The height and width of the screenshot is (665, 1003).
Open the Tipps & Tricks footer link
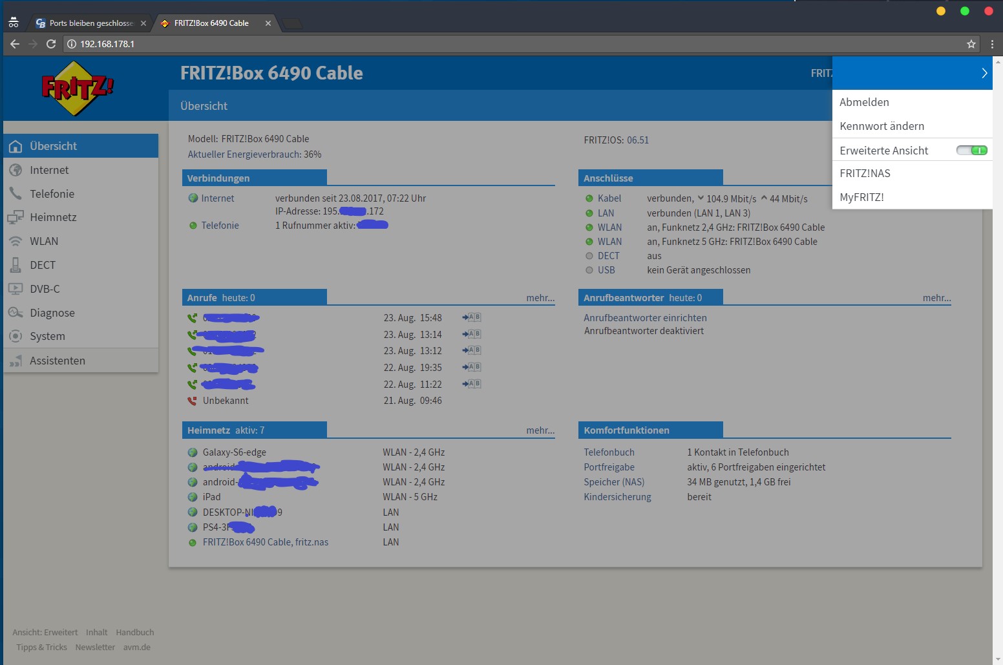pyautogui.click(x=41, y=647)
